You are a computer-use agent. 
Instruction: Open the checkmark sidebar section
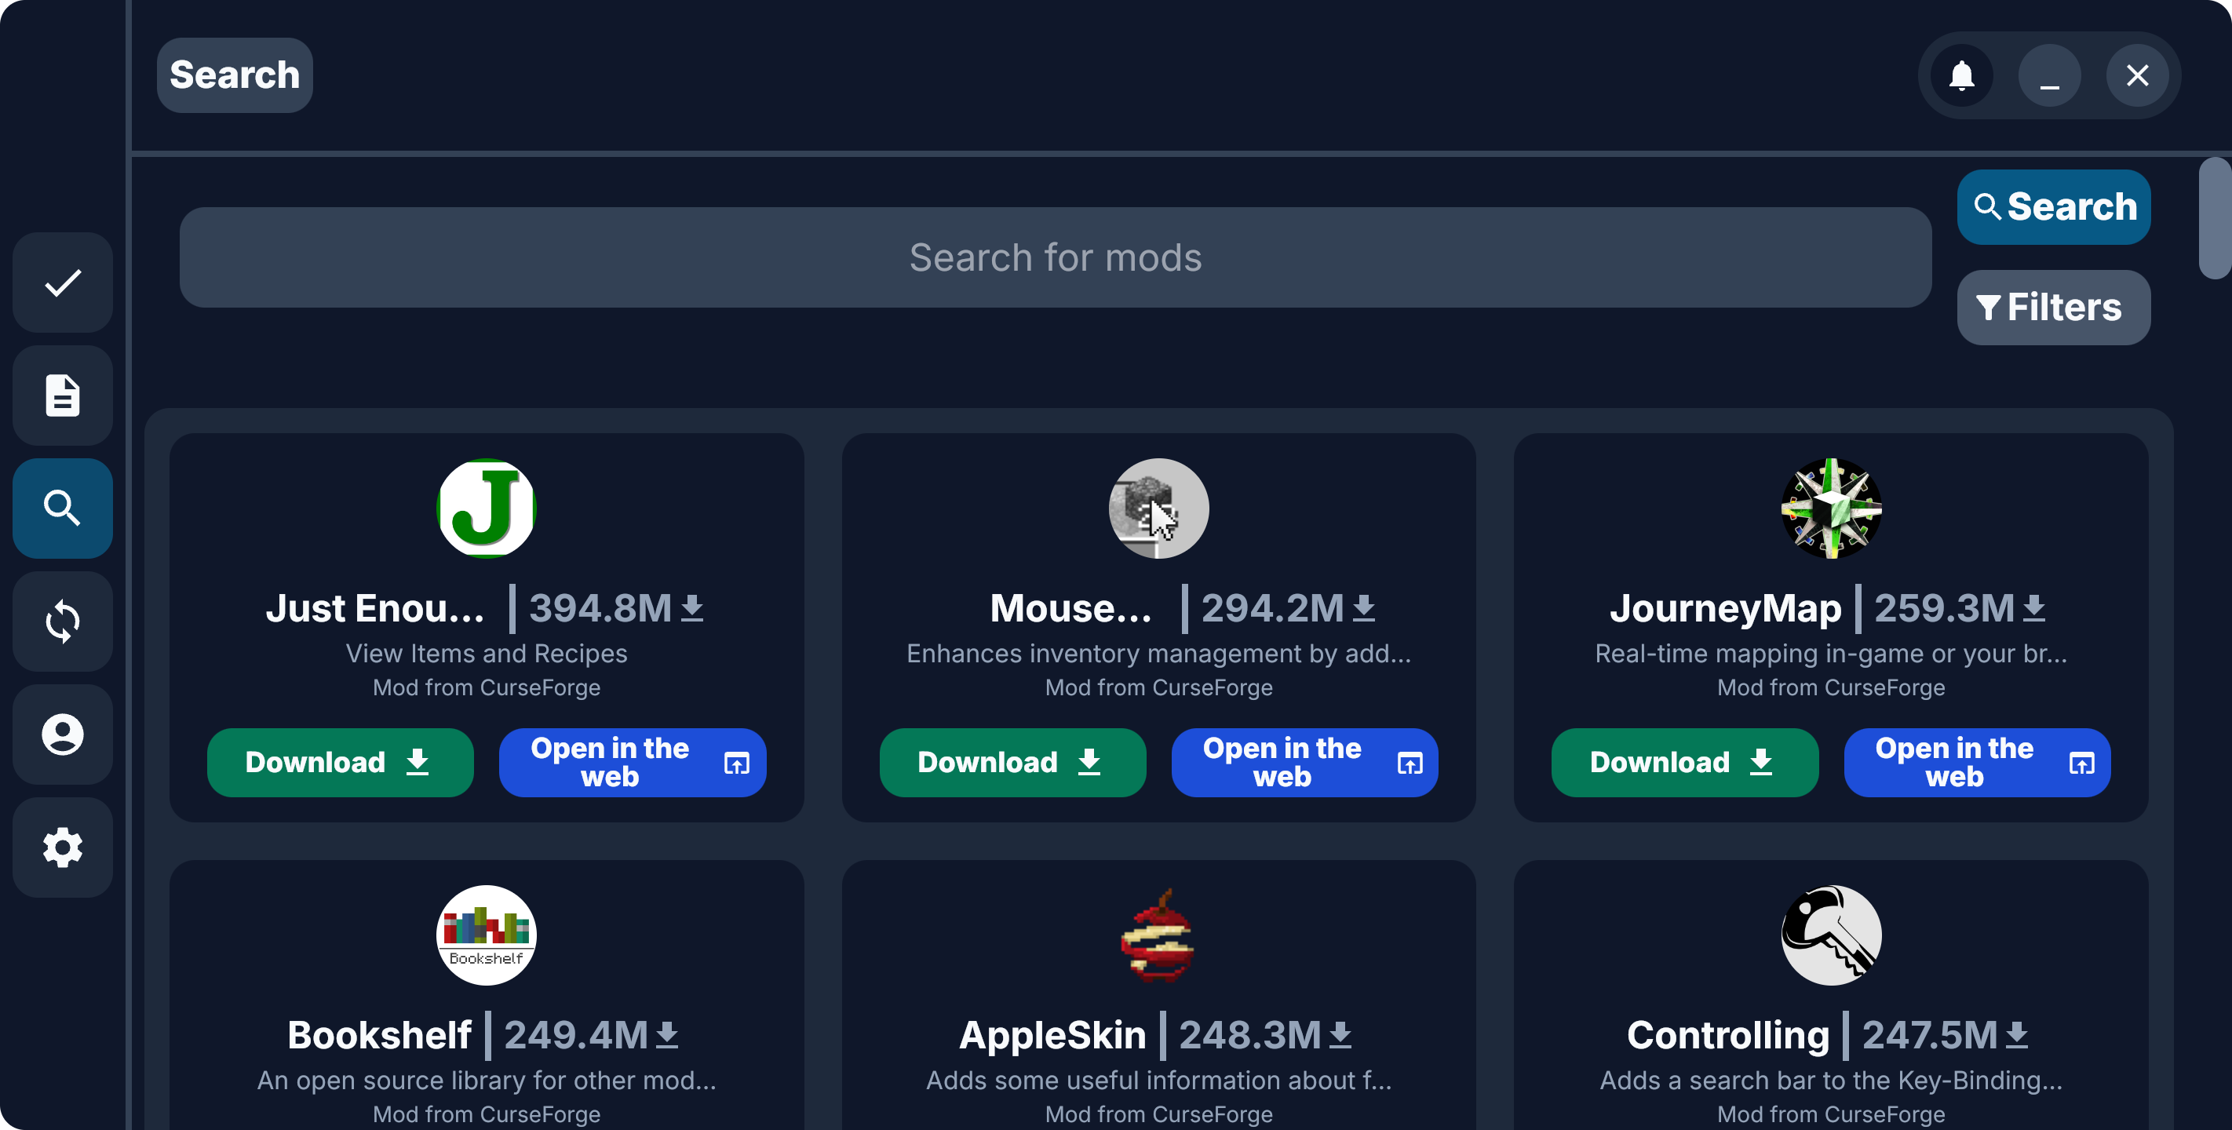click(62, 282)
